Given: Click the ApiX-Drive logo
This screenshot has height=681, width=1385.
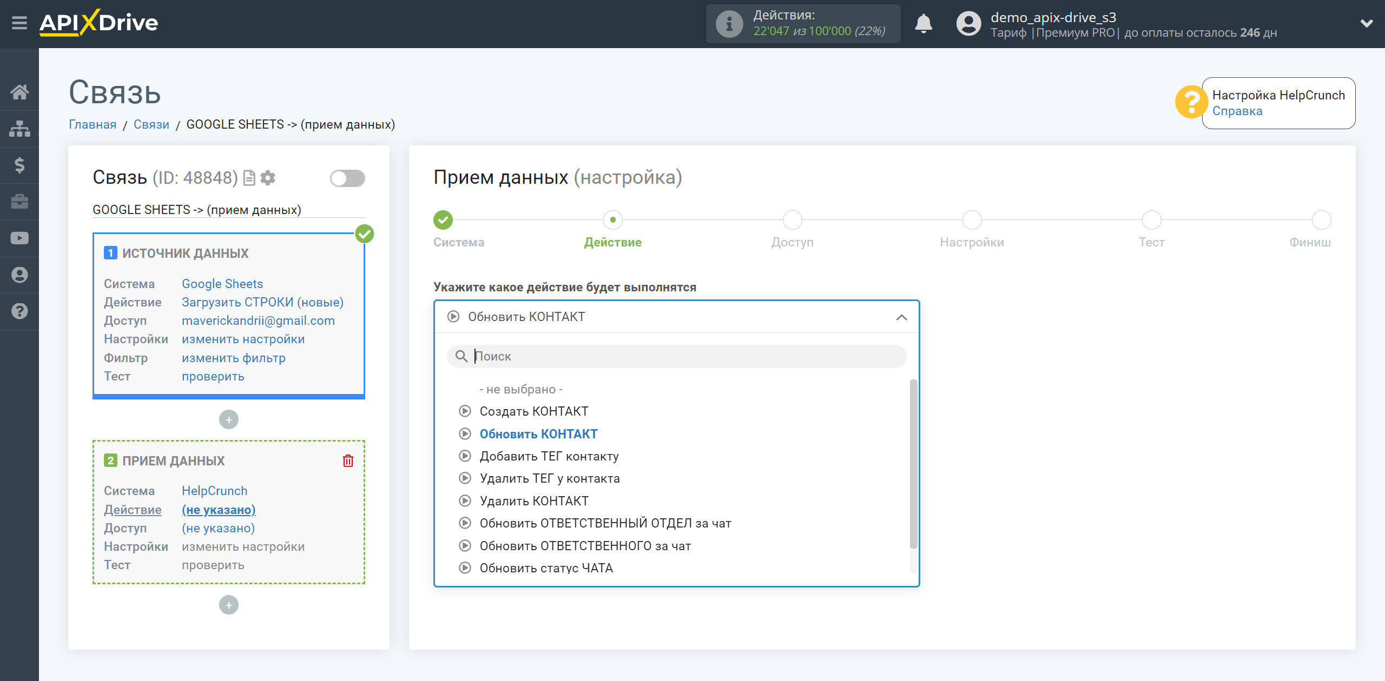Looking at the screenshot, I should 98,23.
